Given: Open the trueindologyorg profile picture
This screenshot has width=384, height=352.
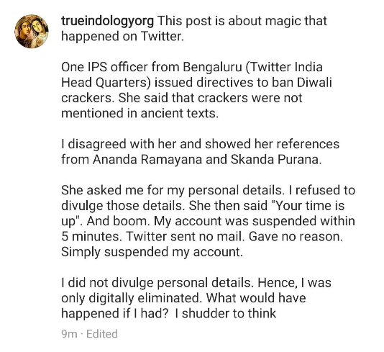Looking at the screenshot, I should pos(32,32).
